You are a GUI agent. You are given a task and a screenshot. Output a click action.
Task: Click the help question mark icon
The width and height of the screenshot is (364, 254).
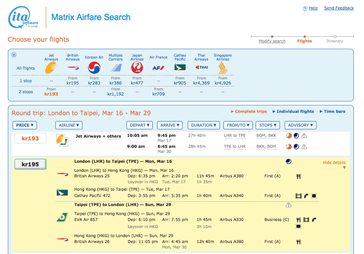(x=305, y=9)
